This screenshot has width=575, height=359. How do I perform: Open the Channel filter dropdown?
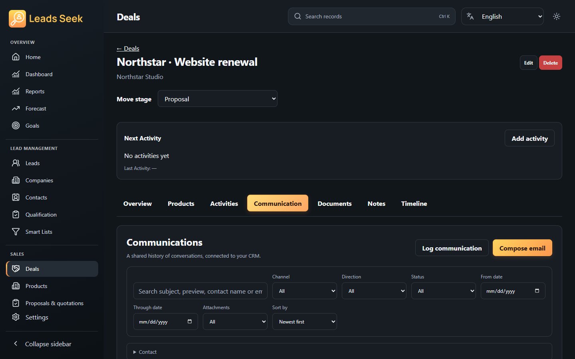coord(305,291)
